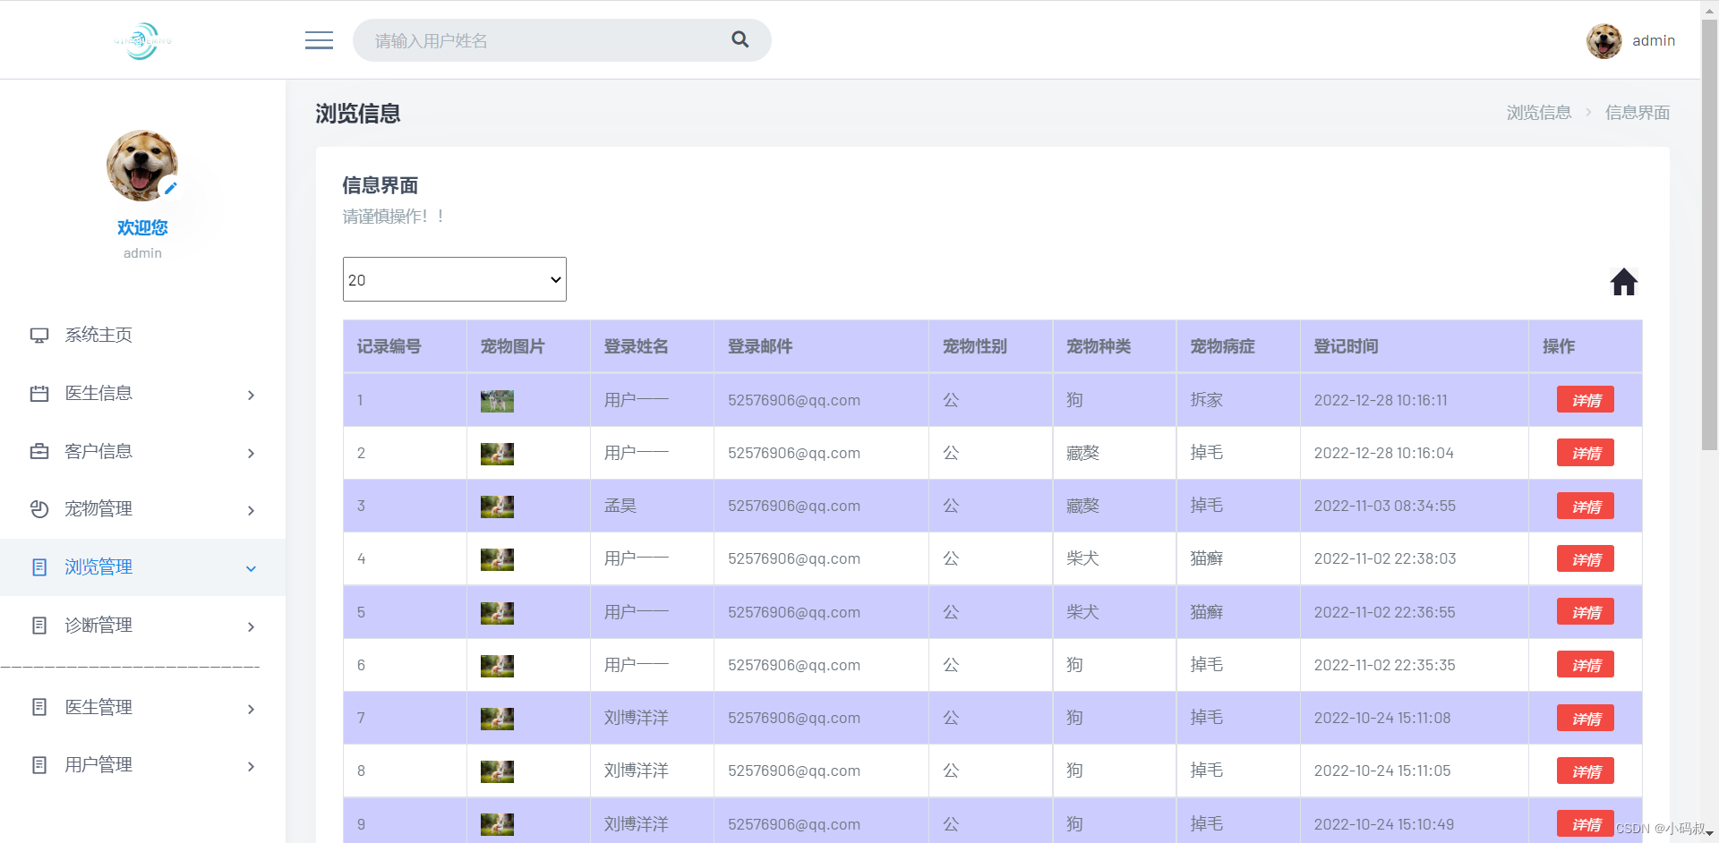Click the document icon beside 医生管理
Screen dimensions: 1719x843
39,707
